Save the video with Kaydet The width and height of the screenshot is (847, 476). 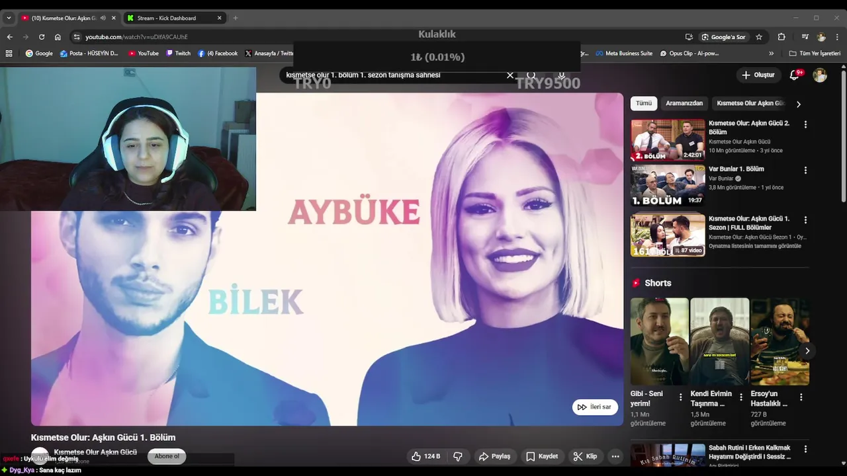[542, 456]
